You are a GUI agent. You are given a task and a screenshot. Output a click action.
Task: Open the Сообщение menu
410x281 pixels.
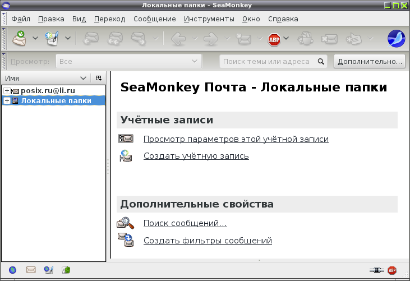tap(155, 19)
